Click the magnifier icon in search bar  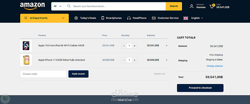69,6
